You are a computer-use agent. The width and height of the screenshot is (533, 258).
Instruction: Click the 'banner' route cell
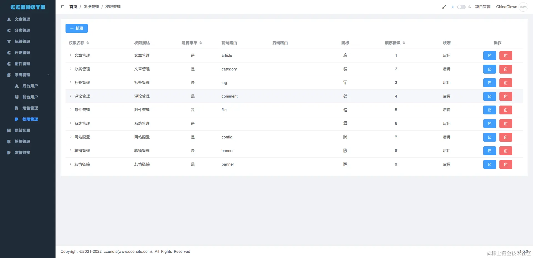pyautogui.click(x=227, y=151)
